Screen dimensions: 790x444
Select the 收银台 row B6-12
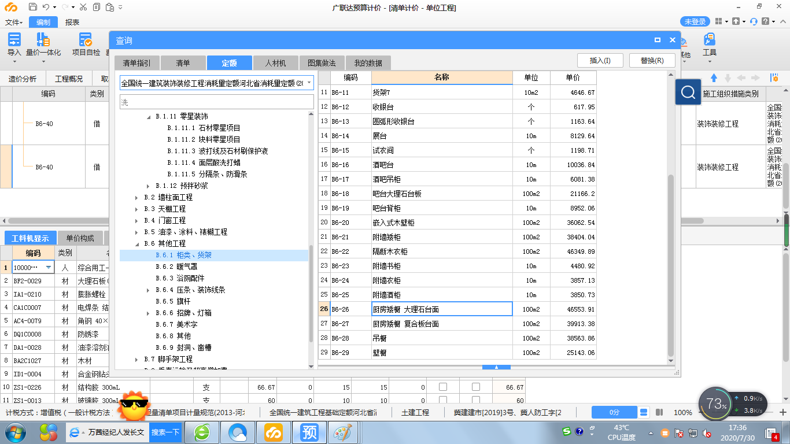[457, 107]
